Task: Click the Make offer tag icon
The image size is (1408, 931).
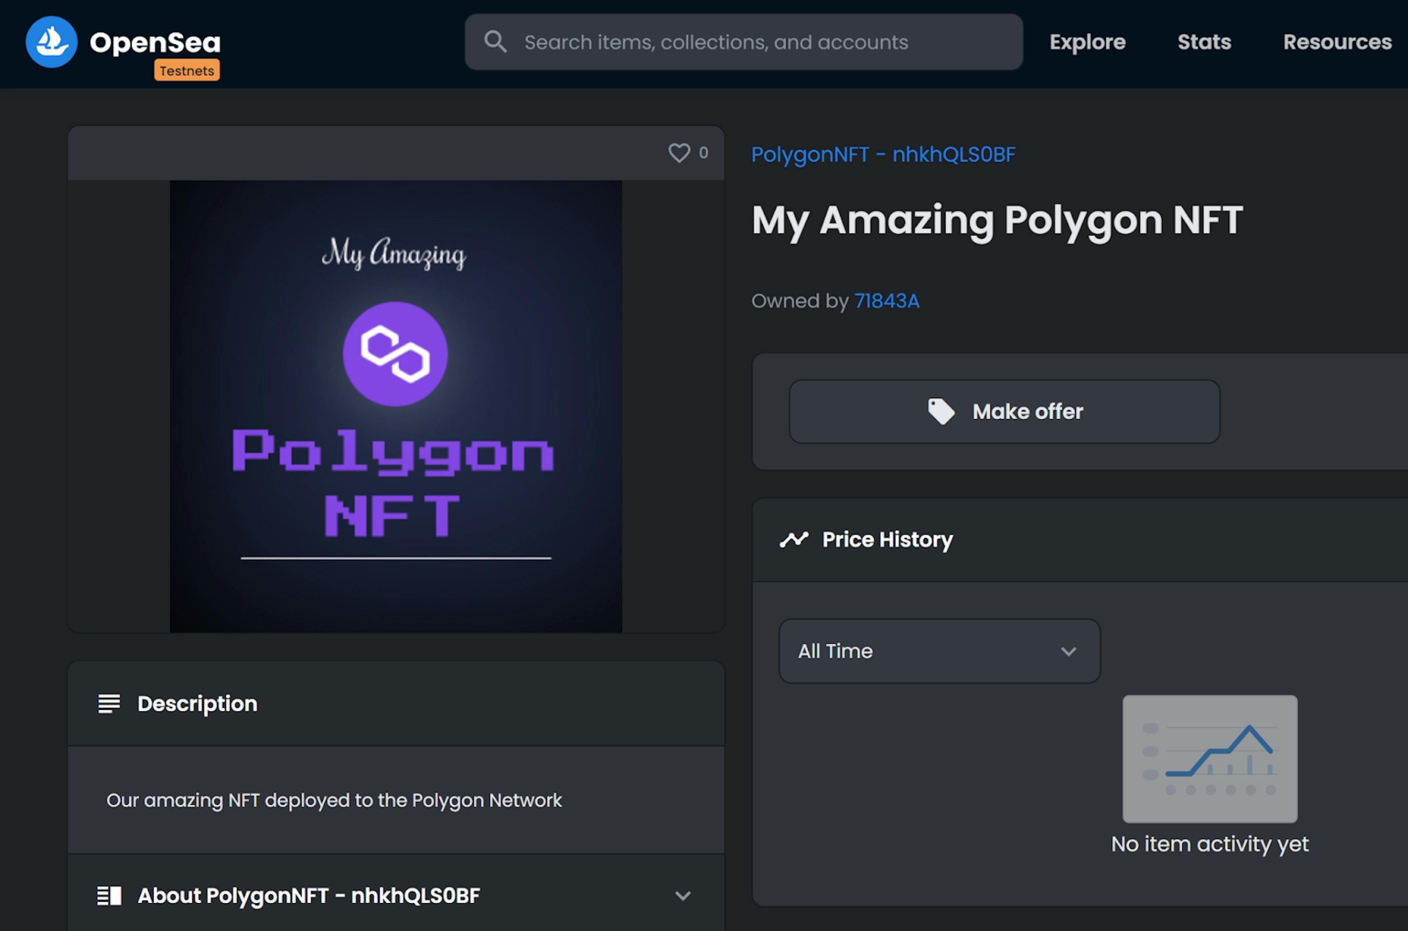Action: tap(942, 411)
